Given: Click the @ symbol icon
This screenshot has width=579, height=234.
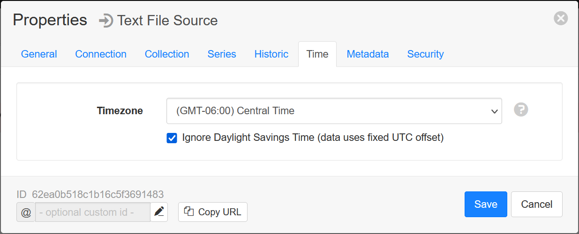Looking at the screenshot, I should 26,212.
